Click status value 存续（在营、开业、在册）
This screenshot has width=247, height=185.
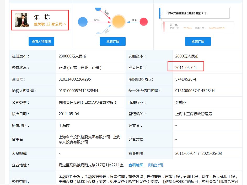[80, 68]
